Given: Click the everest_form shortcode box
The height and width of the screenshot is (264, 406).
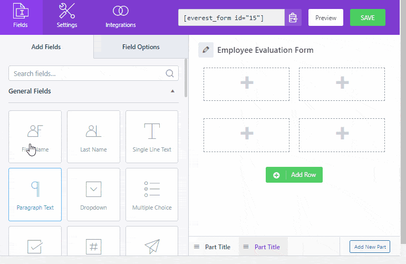Looking at the screenshot, I should point(231,17).
